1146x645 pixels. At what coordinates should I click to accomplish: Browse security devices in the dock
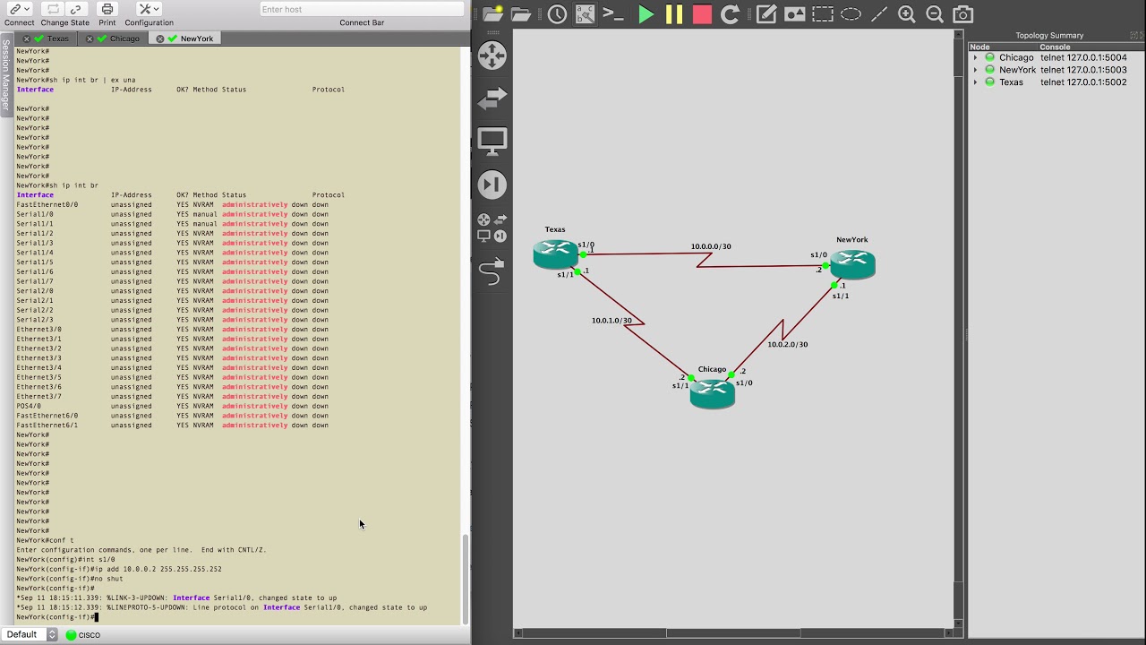tap(492, 185)
